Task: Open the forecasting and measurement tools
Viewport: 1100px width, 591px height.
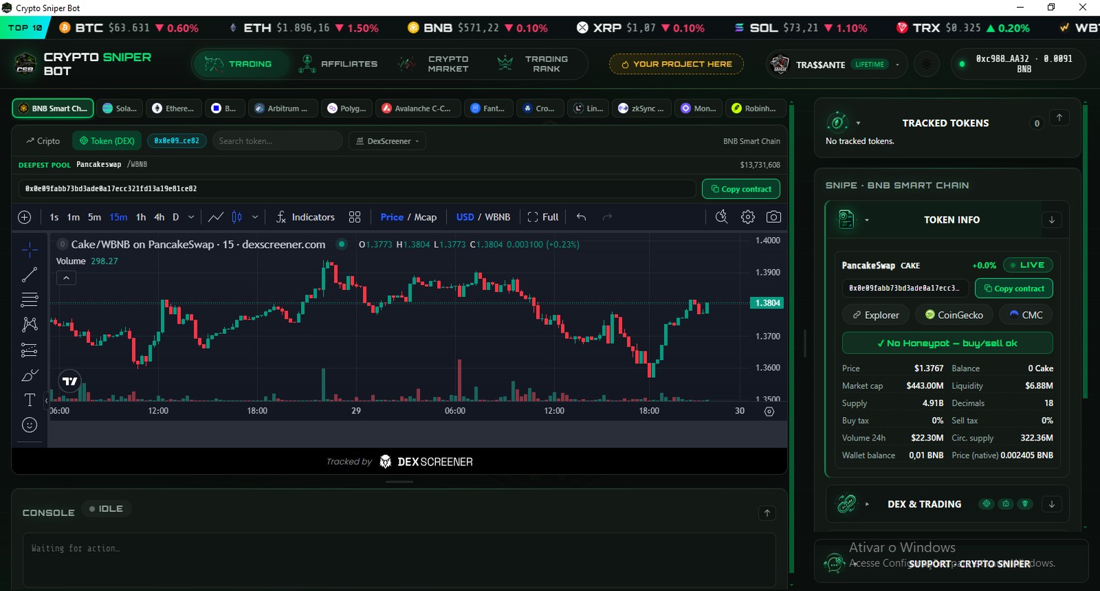Action: 30,350
